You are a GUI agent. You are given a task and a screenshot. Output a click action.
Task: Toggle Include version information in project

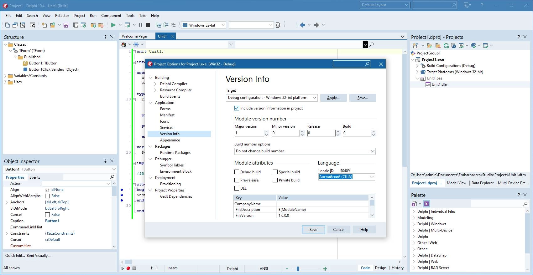tap(237, 108)
